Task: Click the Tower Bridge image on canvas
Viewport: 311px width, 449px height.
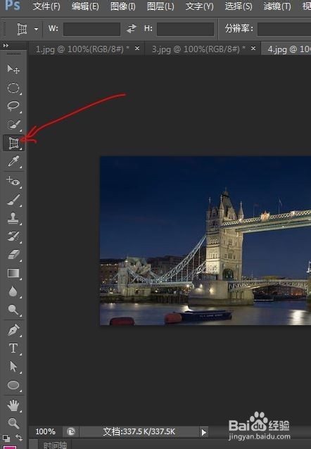Action: [x=205, y=241]
